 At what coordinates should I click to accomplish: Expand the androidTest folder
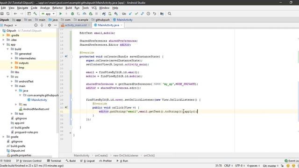tap(12, 81)
